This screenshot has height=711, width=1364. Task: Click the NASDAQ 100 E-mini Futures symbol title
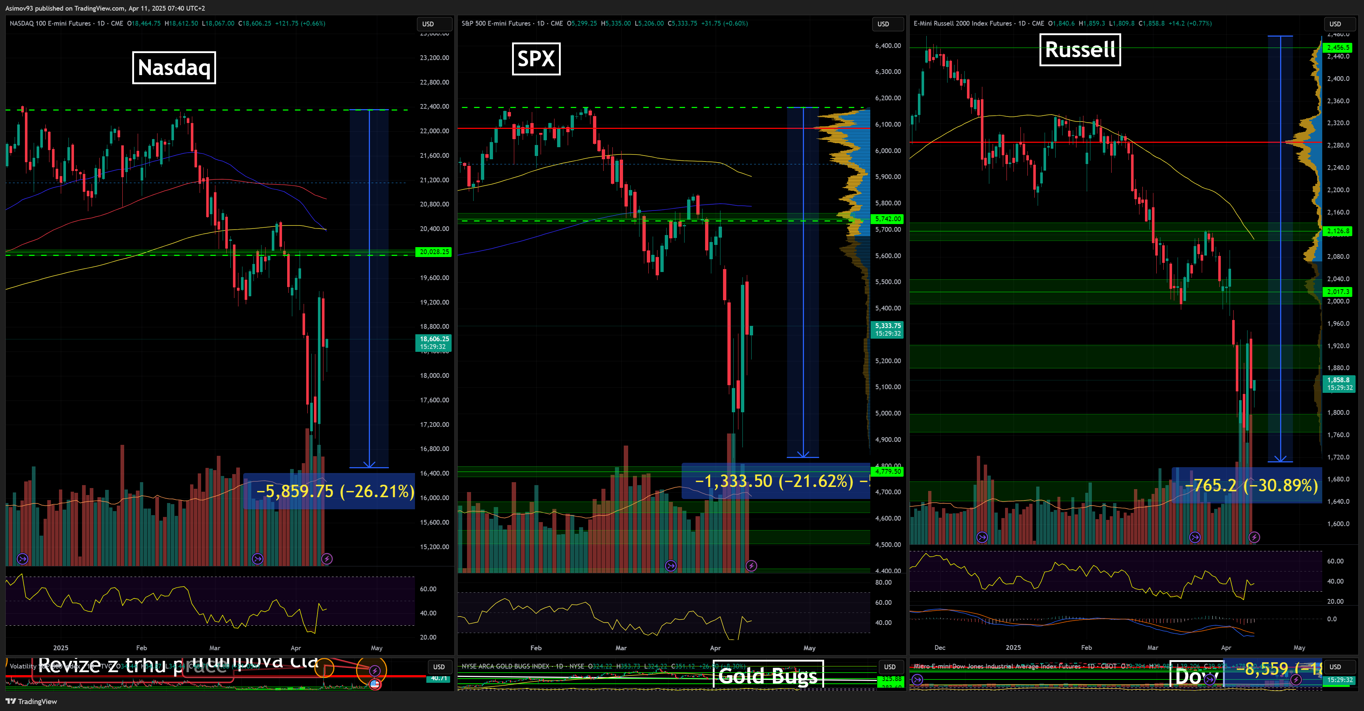click(x=50, y=23)
